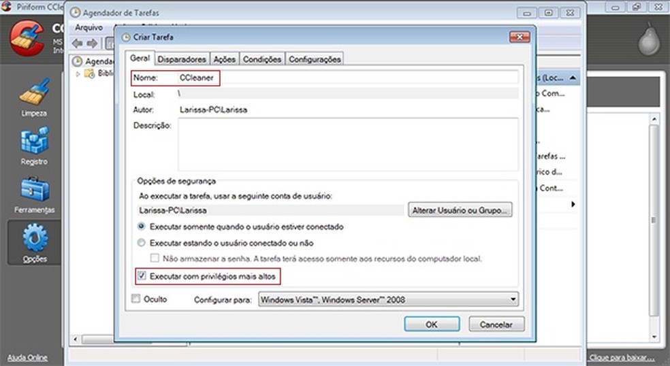Expand the actions pane submenu arrow
Screen dimensions: 670x366
(573, 205)
